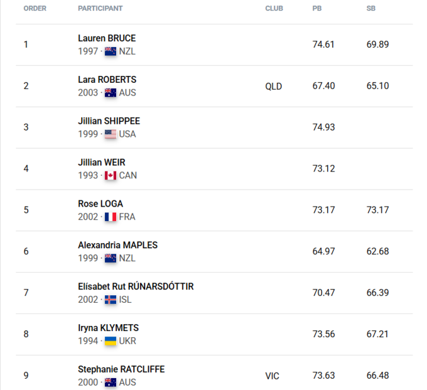The image size is (427, 390).
Task: Click the Ukraine flag under Iryna Klymets
Action: [111, 341]
